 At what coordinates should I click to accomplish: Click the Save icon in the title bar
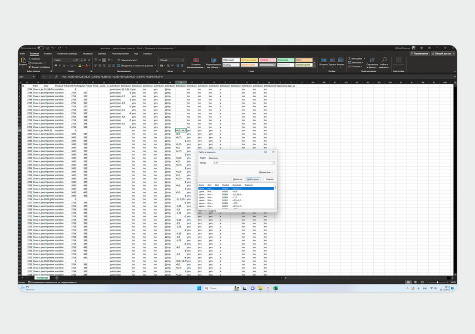click(48, 48)
